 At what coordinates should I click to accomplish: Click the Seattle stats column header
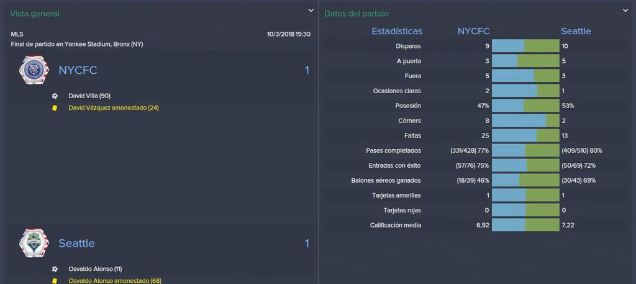coord(576,31)
